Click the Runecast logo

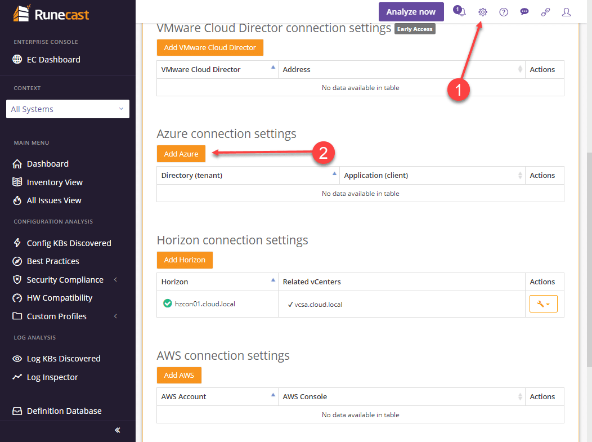[x=51, y=15]
